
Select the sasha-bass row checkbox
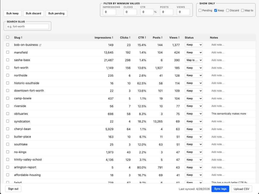8,60
